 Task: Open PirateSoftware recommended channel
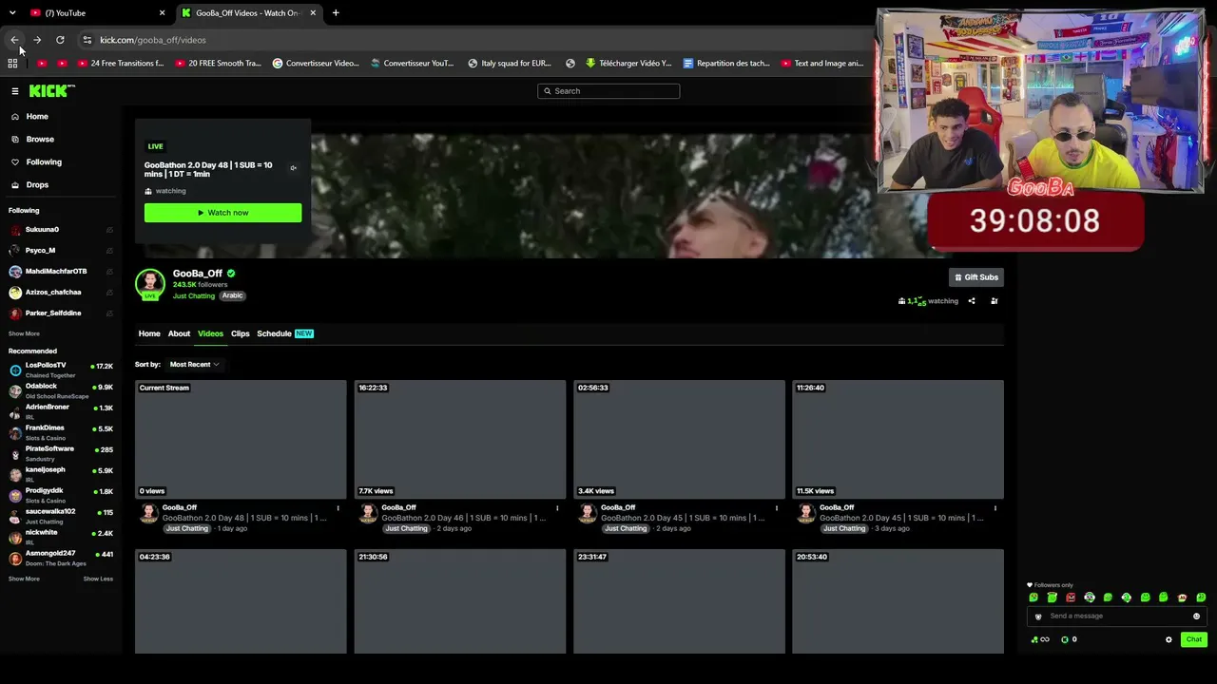click(x=61, y=453)
